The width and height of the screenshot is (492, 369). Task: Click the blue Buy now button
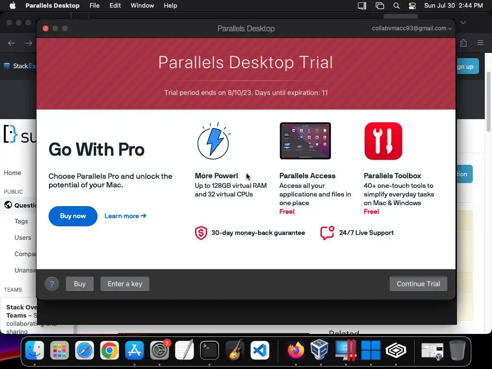(x=73, y=216)
